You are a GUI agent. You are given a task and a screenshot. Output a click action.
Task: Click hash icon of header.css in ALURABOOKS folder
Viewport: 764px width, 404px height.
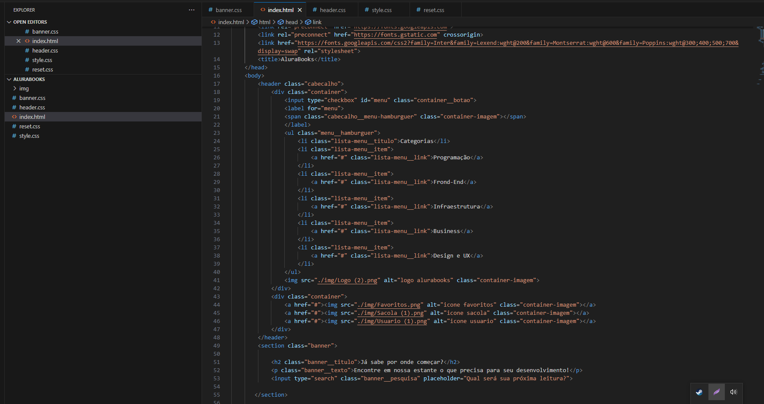[x=14, y=107]
